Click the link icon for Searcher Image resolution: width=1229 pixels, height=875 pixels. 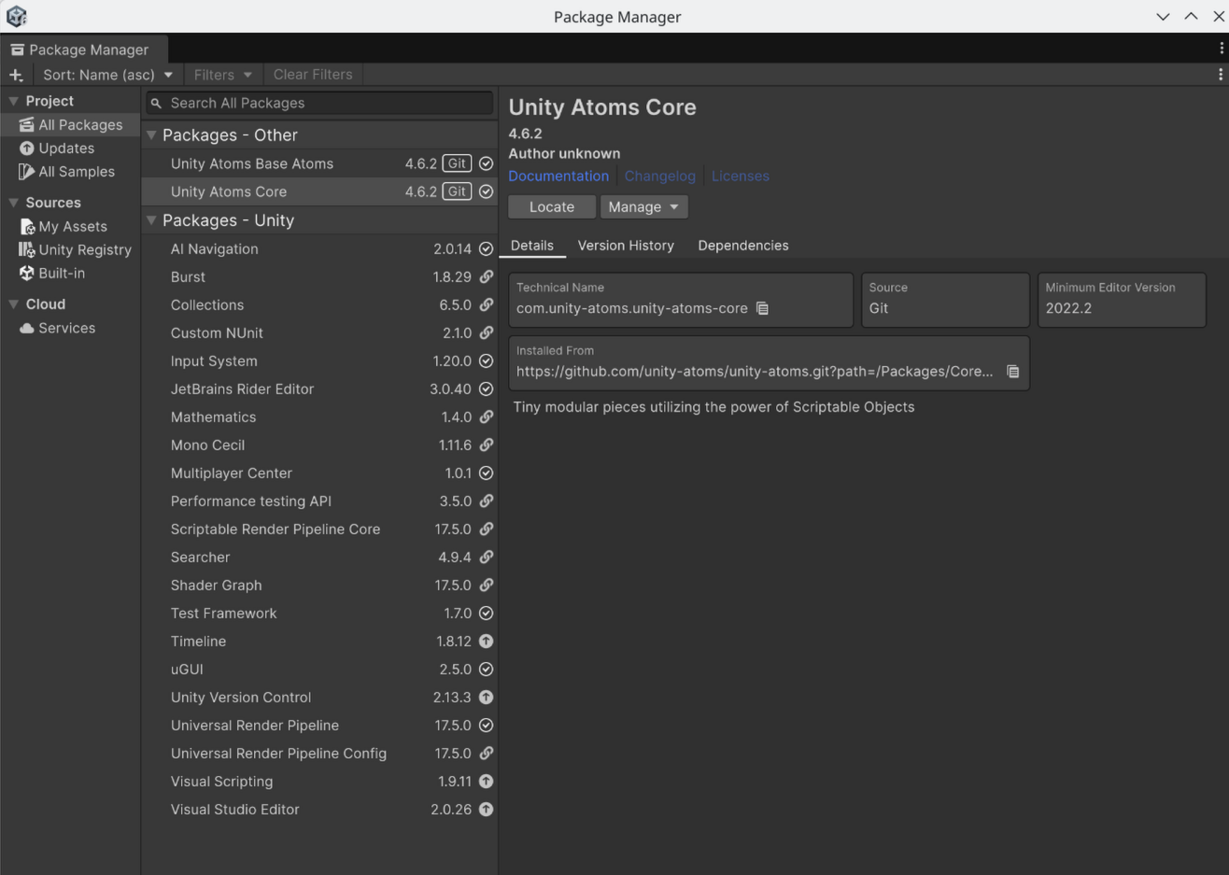(x=486, y=557)
